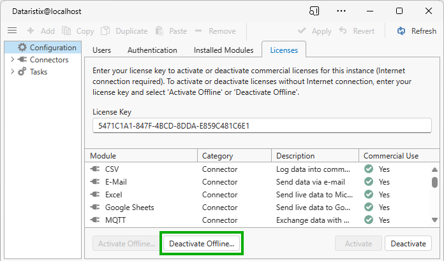Switch to the Authentication tab
Image resolution: width=444 pixels, height=261 pixels.
[152, 50]
